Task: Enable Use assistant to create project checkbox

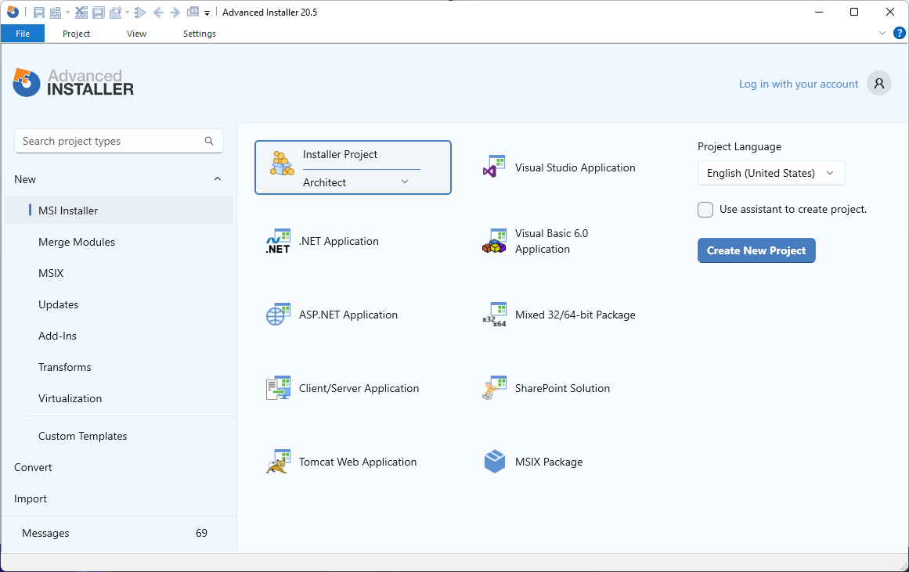Action: pyautogui.click(x=705, y=209)
